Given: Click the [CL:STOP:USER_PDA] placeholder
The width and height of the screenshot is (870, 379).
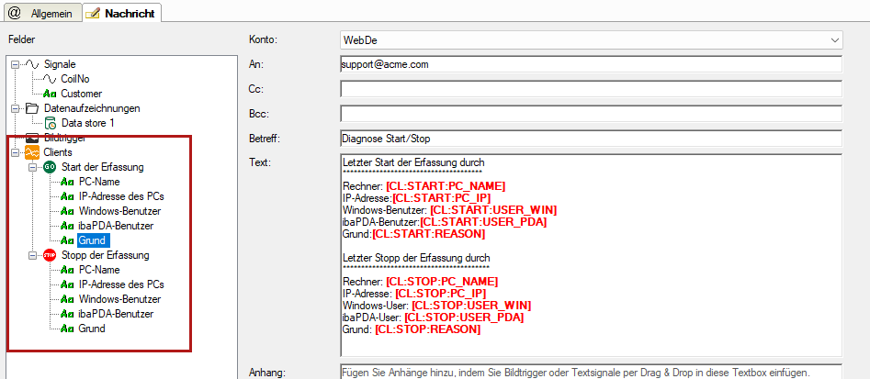Looking at the screenshot, I should coord(464,318).
